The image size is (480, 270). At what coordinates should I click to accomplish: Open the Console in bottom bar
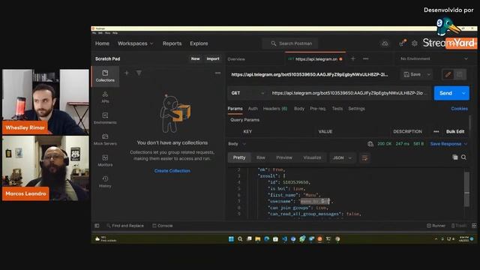(x=163, y=226)
